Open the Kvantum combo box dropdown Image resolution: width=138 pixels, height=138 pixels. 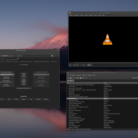pyautogui.click(x=12, y=56)
